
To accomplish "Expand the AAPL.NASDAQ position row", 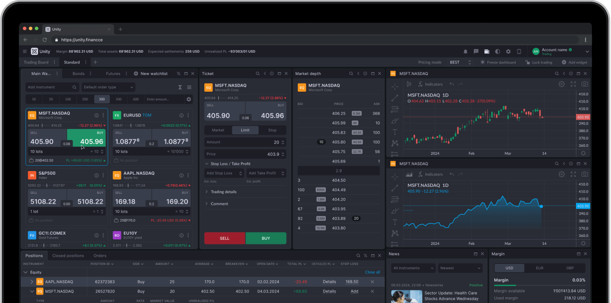I will (32, 282).
